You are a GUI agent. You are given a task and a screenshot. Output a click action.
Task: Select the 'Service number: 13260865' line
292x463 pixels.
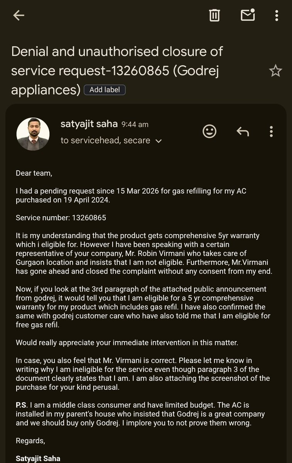(x=61, y=218)
